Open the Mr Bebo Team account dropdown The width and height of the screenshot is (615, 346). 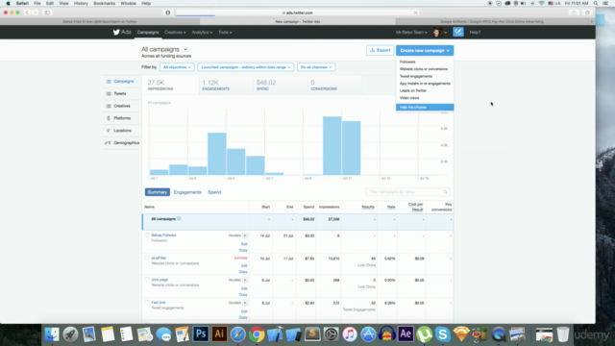point(411,32)
